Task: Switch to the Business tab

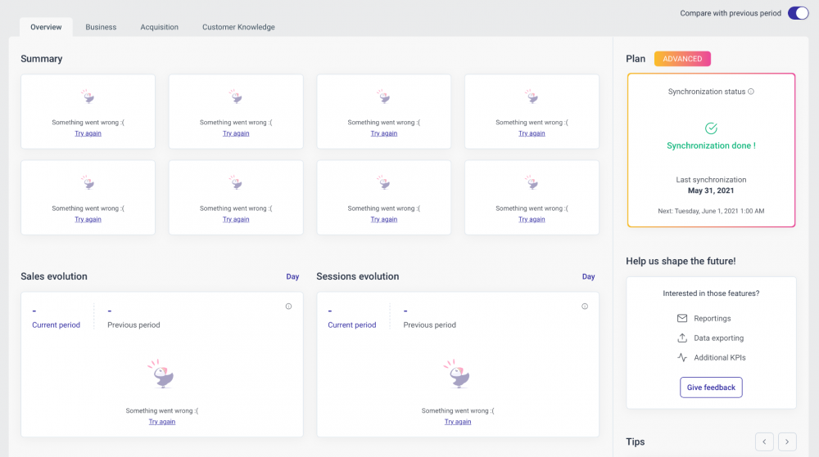Action: pyautogui.click(x=101, y=27)
